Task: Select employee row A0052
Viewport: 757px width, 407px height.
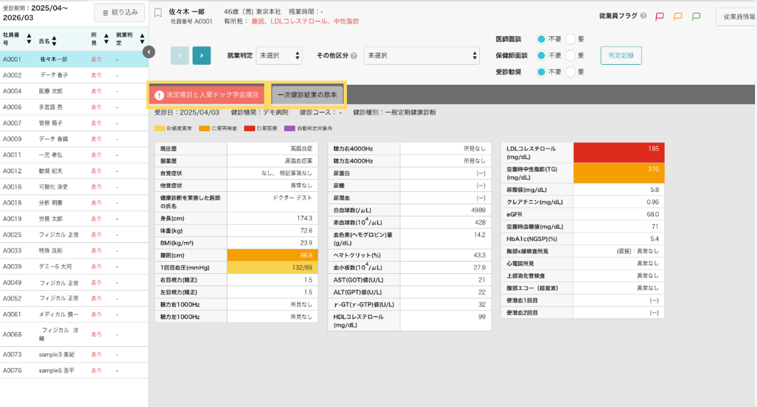Action: pyautogui.click(x=74, y=298)
